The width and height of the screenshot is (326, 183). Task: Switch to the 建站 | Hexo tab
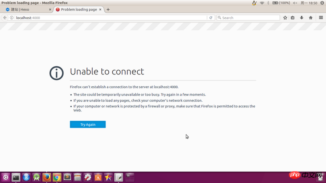[x=28, y=9]
